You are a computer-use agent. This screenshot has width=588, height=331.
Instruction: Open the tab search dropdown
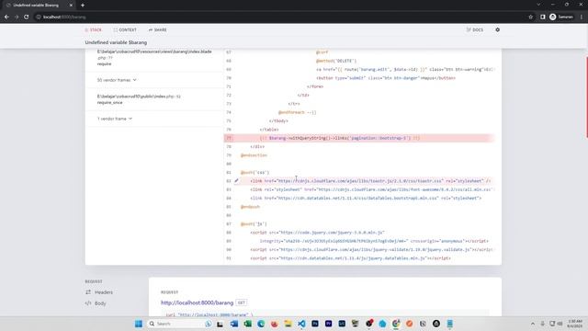pyautogui.click(x=538, y=5)
